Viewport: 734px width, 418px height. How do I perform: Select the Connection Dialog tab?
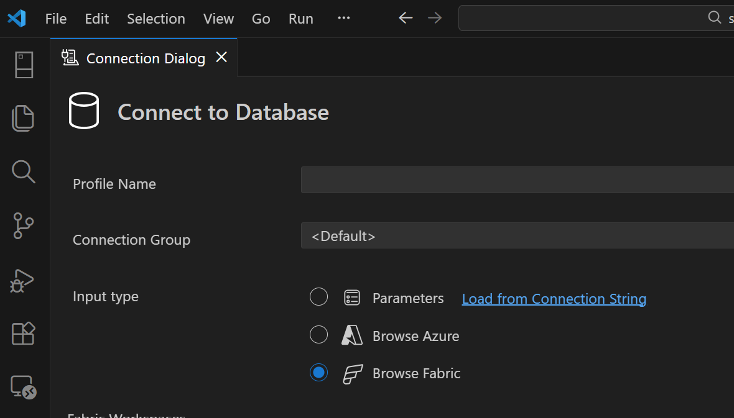click(146, 58)
